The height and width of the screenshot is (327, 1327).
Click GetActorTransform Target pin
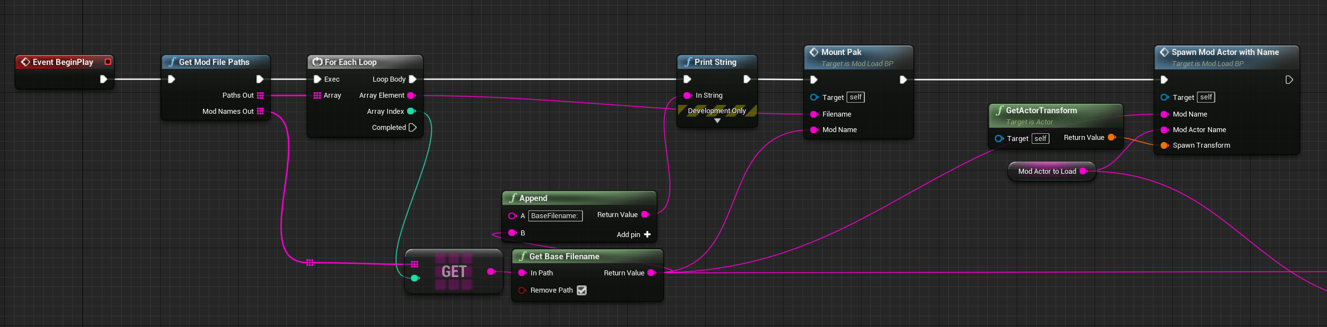click(x=999, y=139)
